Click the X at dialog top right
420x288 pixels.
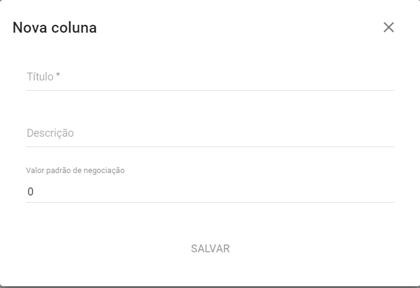[x=388, y=28]
